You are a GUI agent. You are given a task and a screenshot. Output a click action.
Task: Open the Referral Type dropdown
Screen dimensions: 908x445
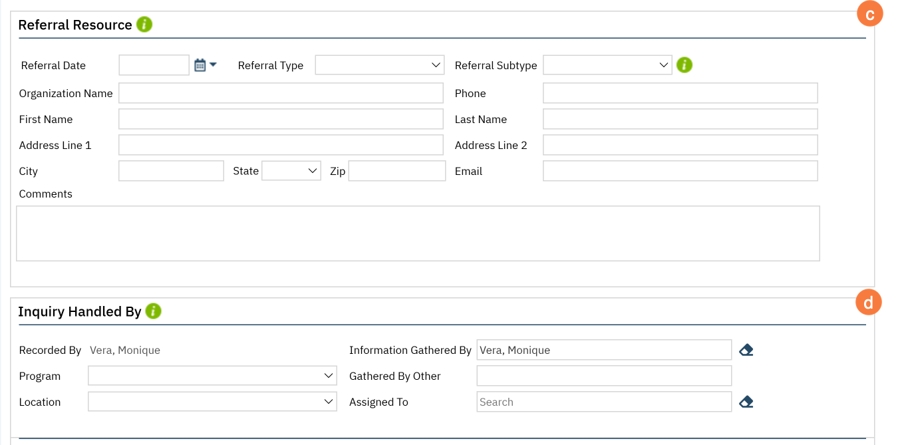tap(379, 65)
